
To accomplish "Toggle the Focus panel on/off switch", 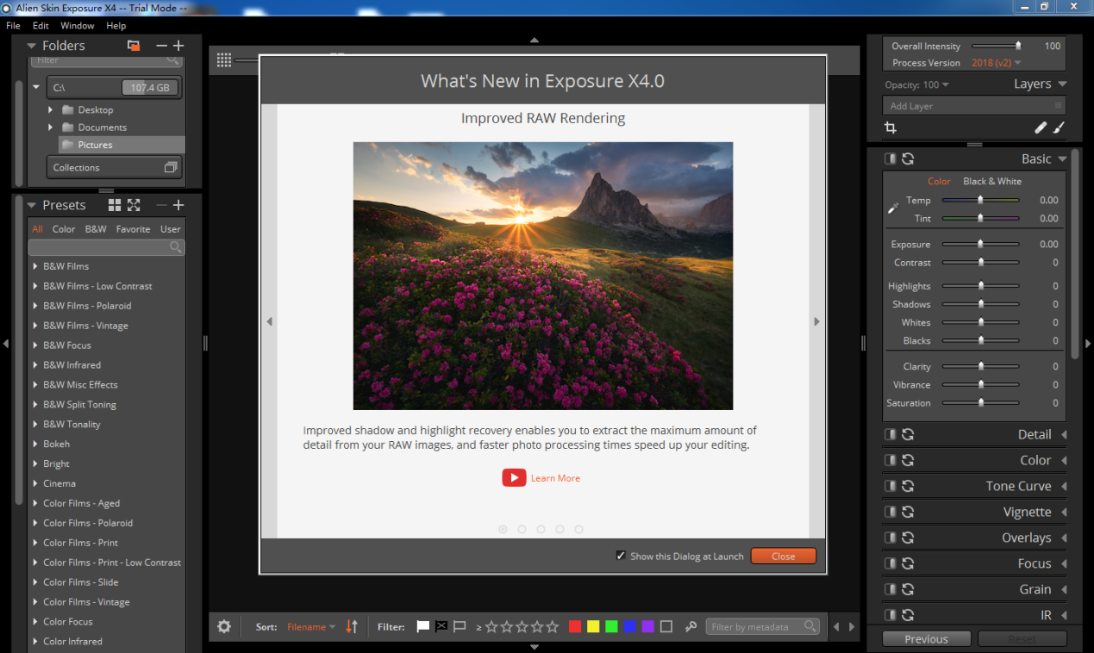I will coord(891,563).
